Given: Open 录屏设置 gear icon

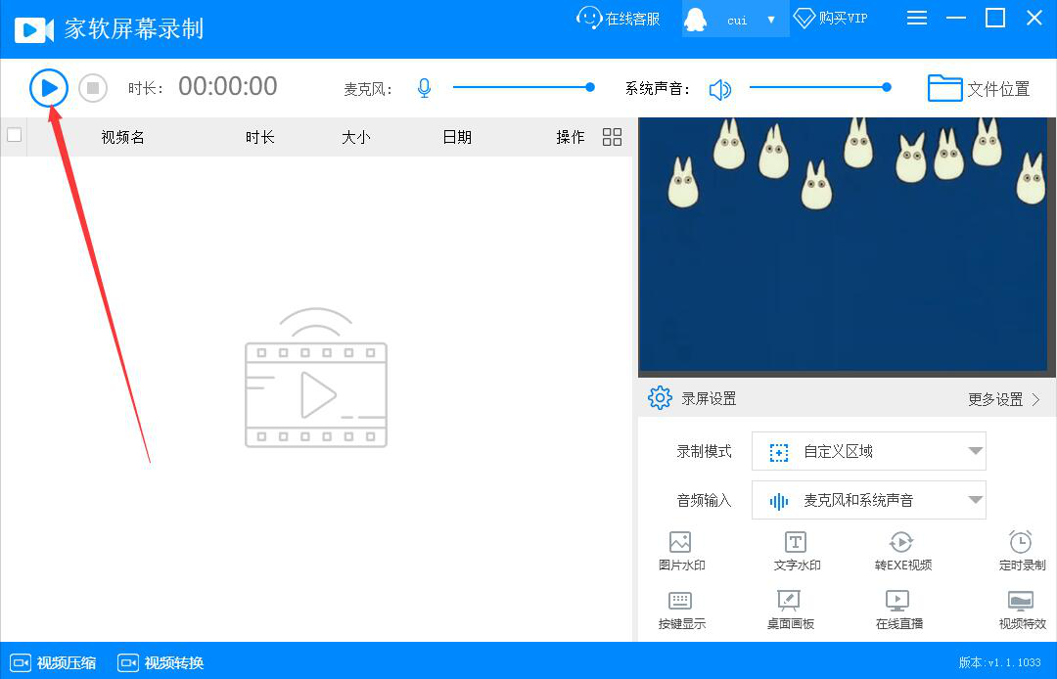Looking at the screenshot, I should (660, 398).
